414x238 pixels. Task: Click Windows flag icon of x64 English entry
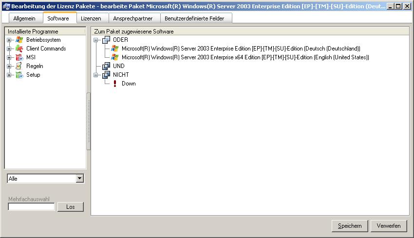(x=115, y=57)
